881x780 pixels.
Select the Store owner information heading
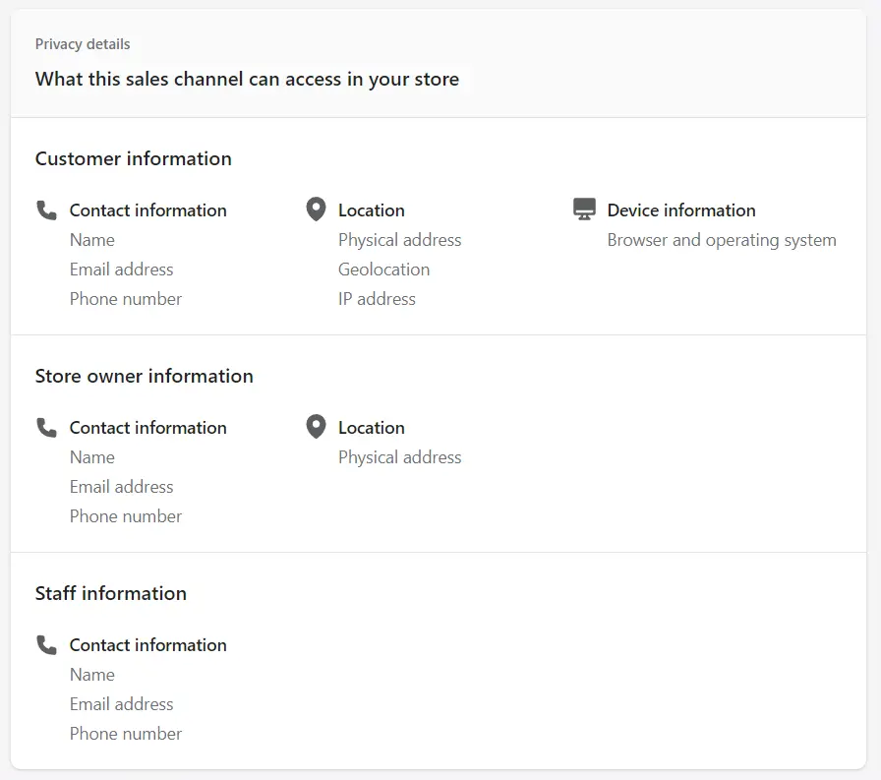pos(144,377)
